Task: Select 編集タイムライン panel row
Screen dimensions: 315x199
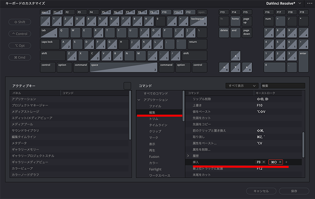Action: coord(69,137)
